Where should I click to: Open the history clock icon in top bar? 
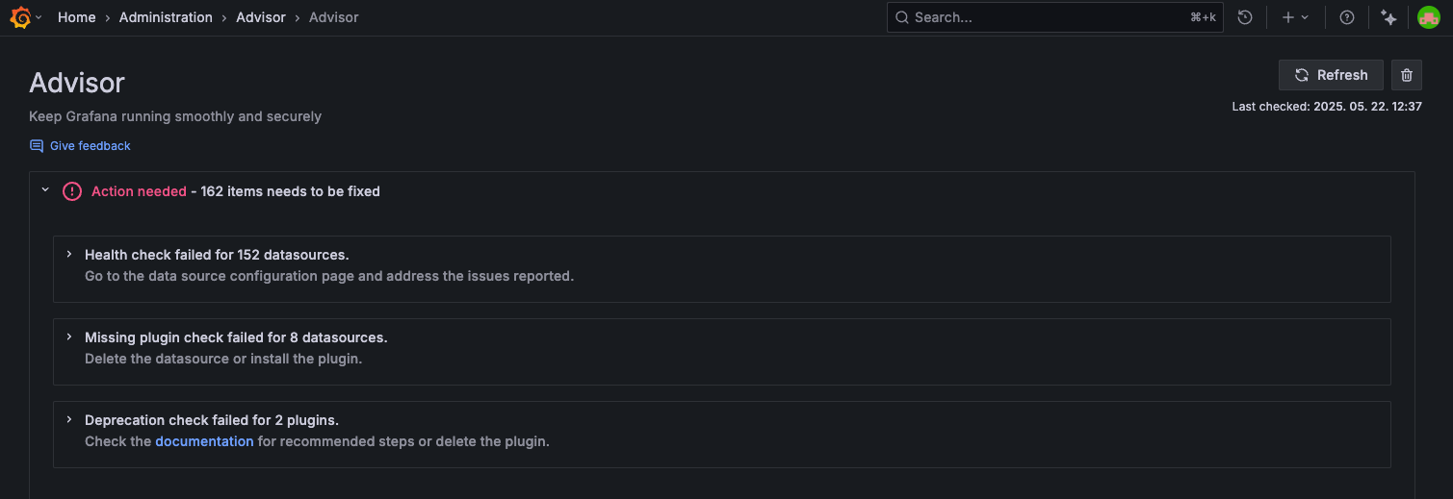(x=1245, y=17)
